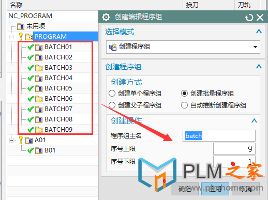Select the B01 program group label
This screenshot has width=268, height=200.
pos(50,150)
